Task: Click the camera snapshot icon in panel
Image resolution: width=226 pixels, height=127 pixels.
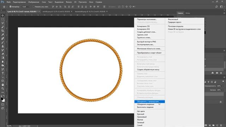Action: pos(217,73)
